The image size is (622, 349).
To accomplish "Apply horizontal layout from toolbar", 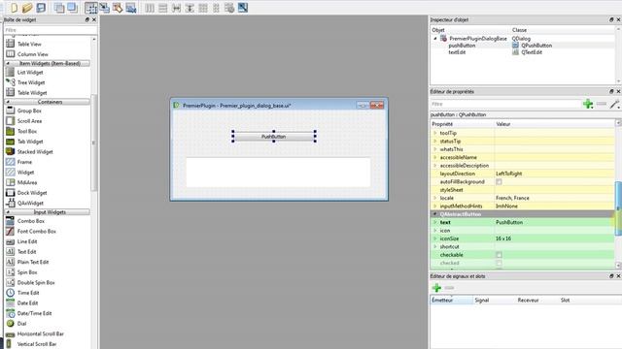I will [150, 8].
